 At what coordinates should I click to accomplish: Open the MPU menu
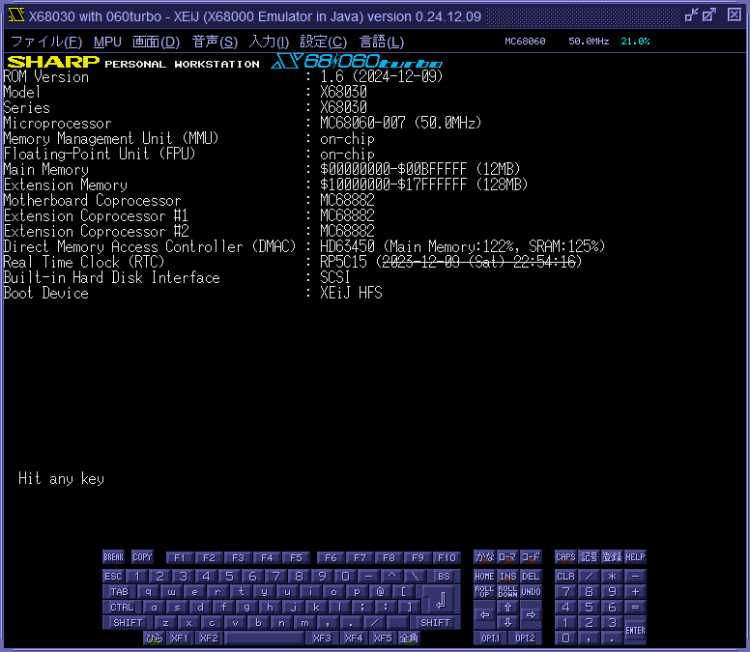pyautogui.click(x=107, y=43)
